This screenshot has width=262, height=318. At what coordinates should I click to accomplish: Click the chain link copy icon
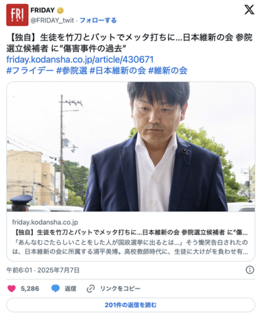90,289
